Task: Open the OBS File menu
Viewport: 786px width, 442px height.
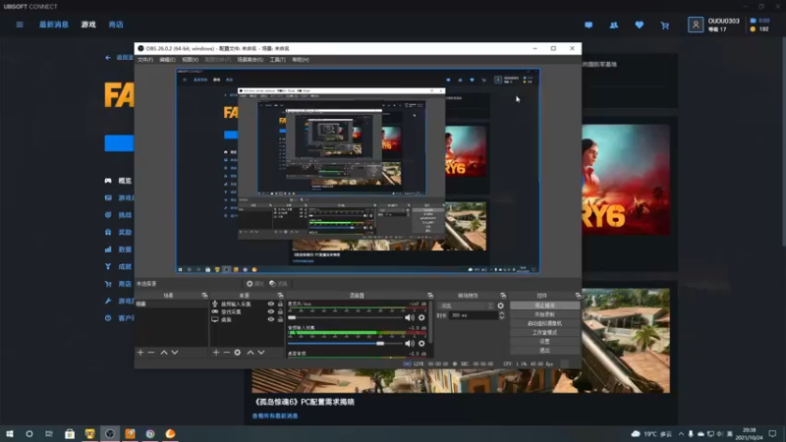Action: (x=145, y=60)
